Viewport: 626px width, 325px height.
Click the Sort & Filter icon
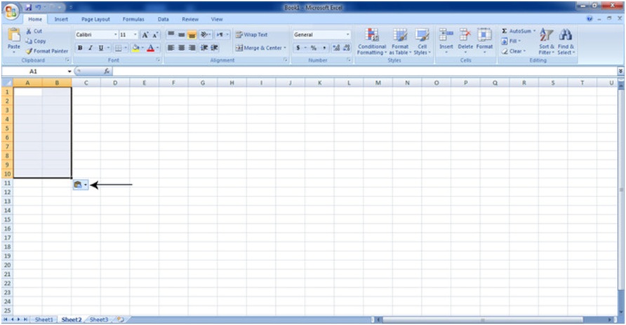[x=547, y=36]
